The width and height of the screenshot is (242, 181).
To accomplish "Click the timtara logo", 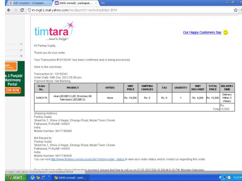I will tap(54, 31).
